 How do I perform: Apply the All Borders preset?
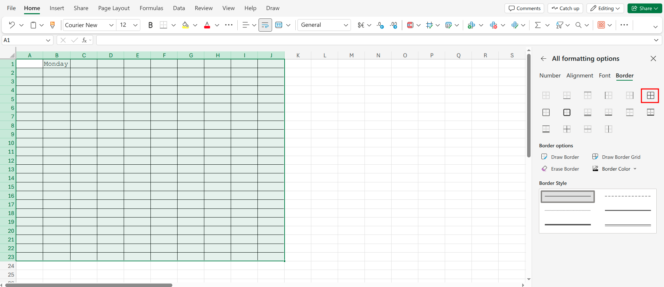(x=650, y=95)
